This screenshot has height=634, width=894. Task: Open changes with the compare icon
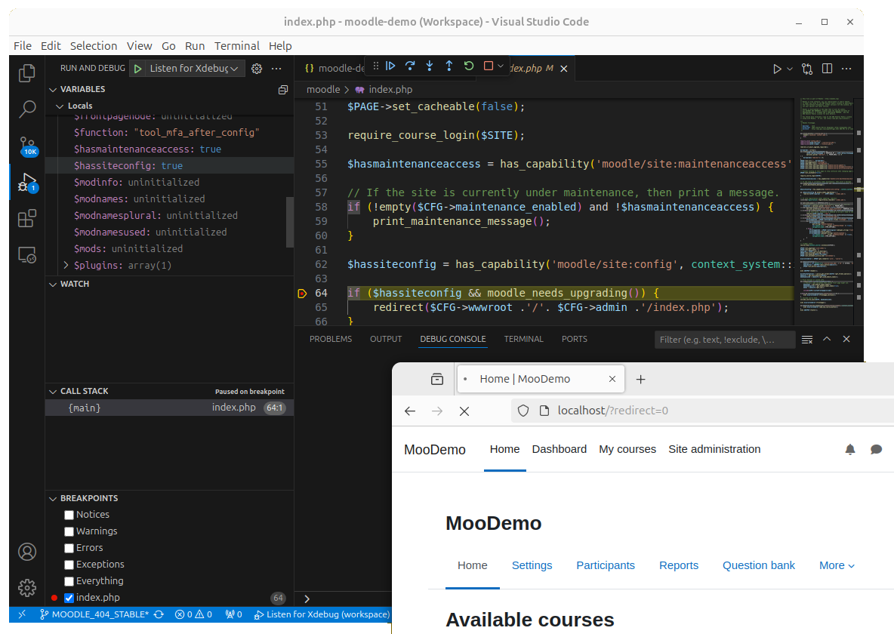coord(806,69)
